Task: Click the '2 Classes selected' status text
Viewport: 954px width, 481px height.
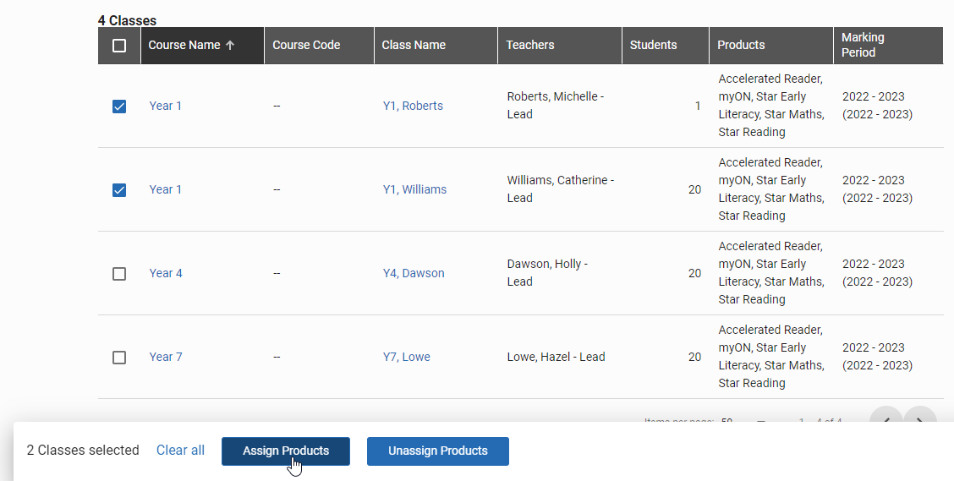Action: point(83,451)
